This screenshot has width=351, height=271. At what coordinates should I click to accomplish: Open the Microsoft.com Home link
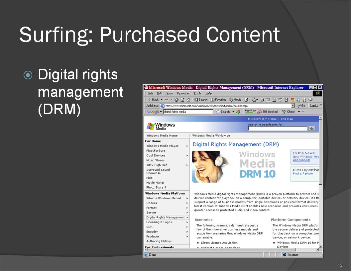point(262,119)
